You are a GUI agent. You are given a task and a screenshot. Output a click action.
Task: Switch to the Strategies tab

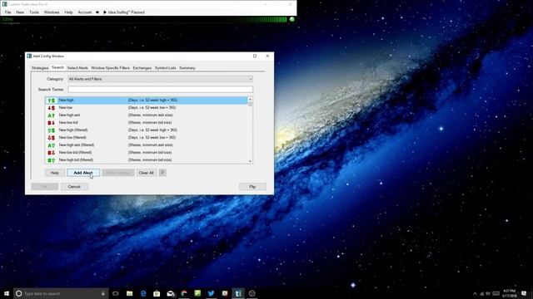[40, 68]
